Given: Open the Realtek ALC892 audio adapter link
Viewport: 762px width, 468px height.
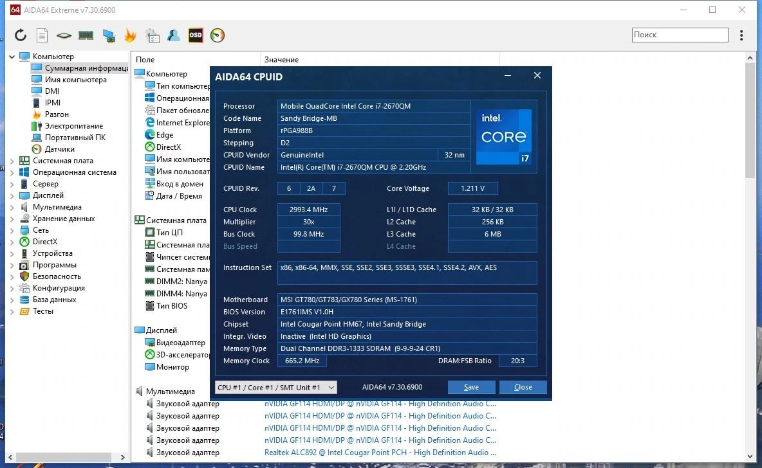Looking at the screenshot, I should pyautogui.click(x=380, y=452).
